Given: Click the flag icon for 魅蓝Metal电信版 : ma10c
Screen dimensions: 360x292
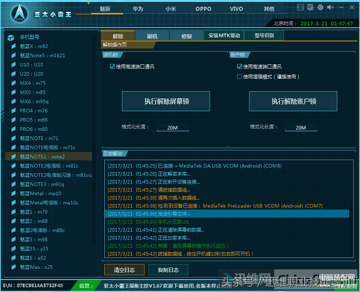Looking at the screenshot, I should coord(13,202).
